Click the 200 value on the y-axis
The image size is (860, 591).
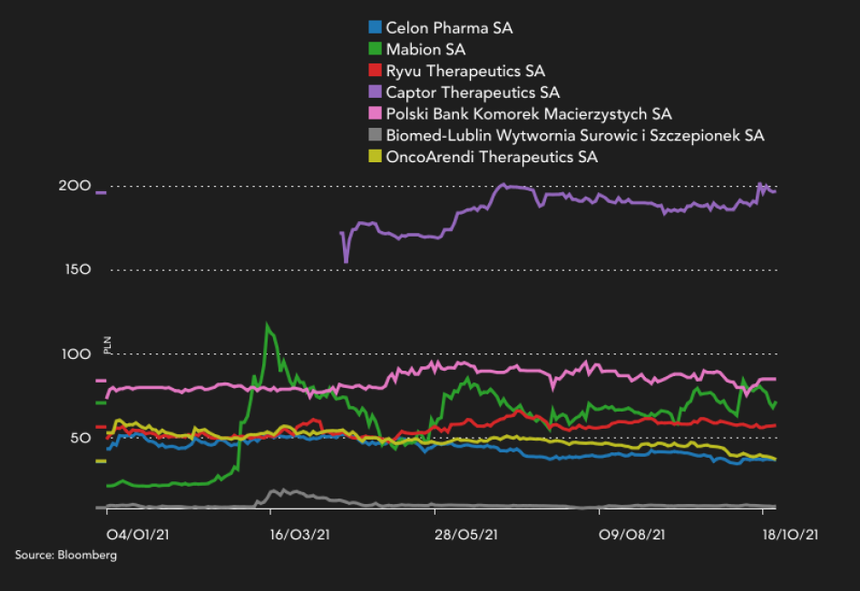point(74,185)
